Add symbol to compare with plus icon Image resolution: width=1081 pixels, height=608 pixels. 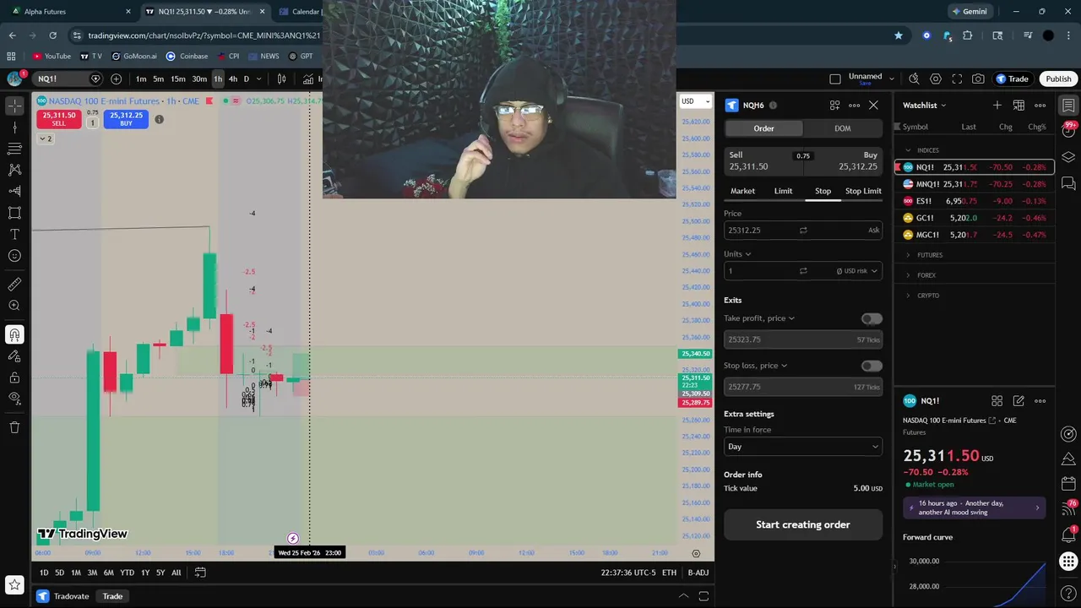click(116, 79)
